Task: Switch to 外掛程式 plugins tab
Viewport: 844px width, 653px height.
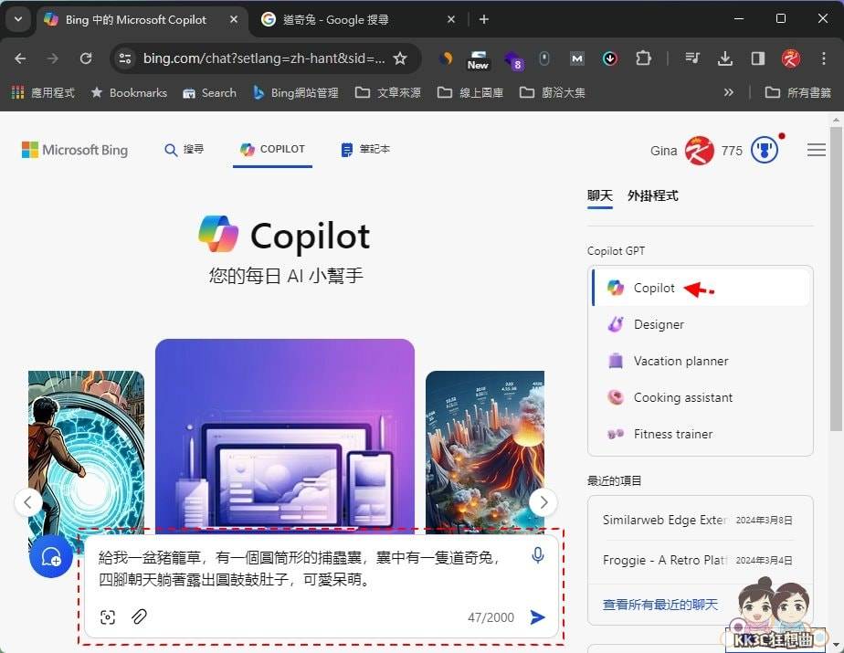Action: pos(652,195)
